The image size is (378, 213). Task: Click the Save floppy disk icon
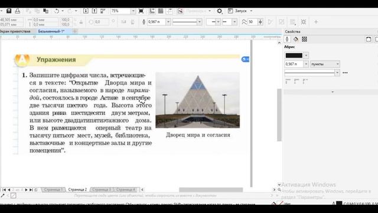9,11
